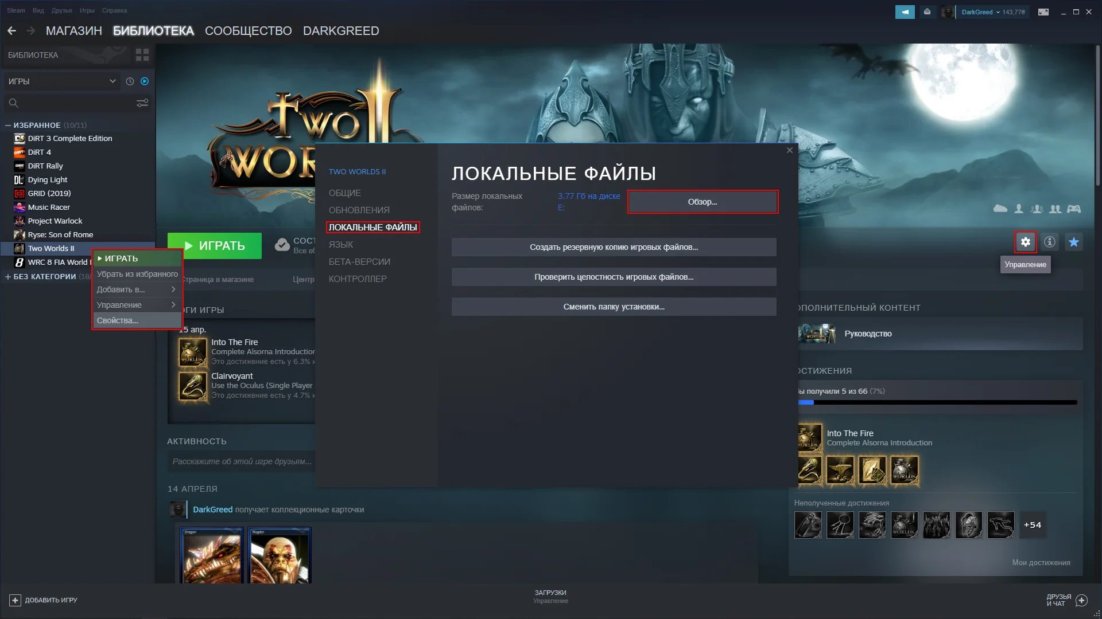Sort by recent using the clock icon
Viewport: 1102px width, 619px height.
click(x=130, y=81)
